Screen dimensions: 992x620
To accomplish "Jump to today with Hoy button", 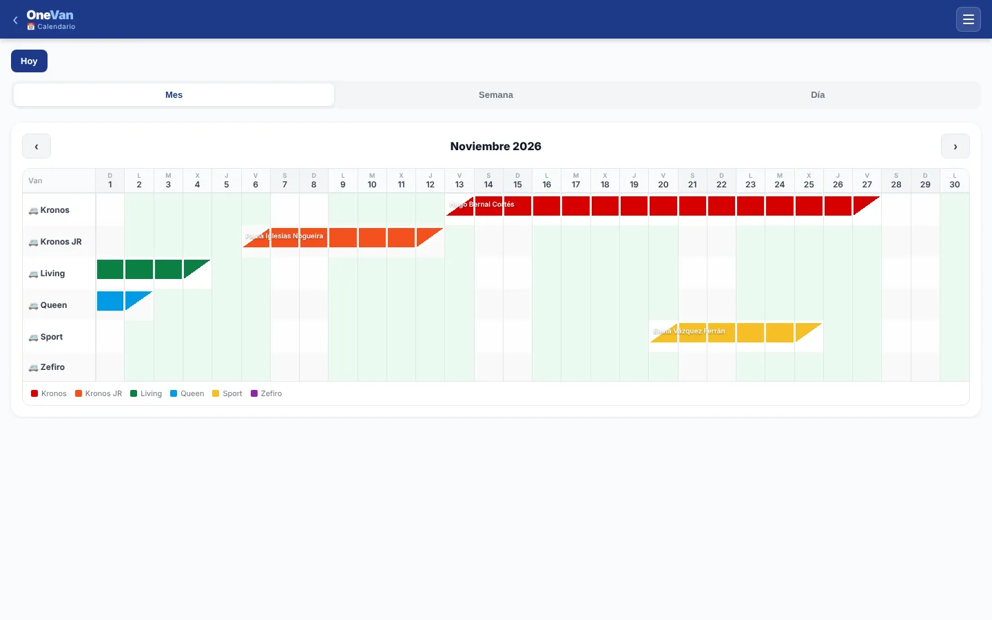I will (29, 61).
